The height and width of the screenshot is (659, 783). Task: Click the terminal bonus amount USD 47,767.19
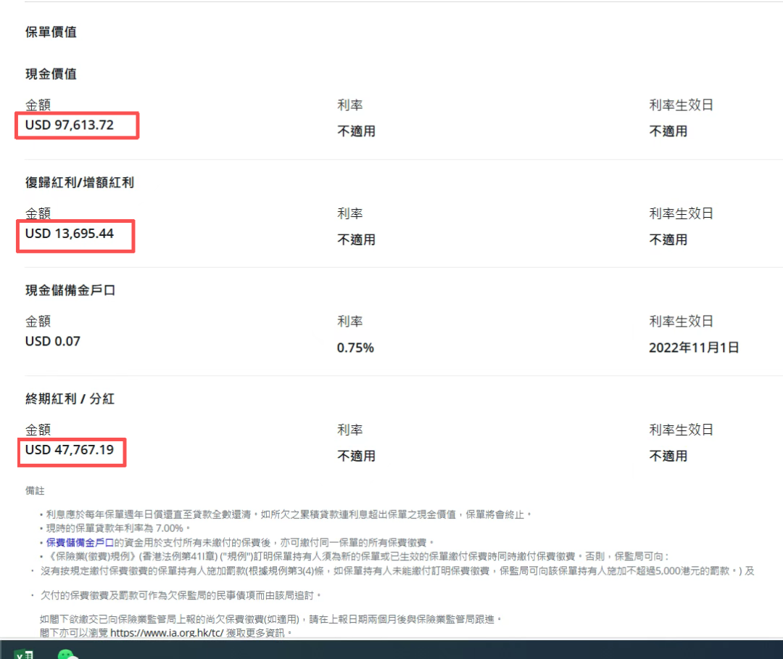pos(70,450)
